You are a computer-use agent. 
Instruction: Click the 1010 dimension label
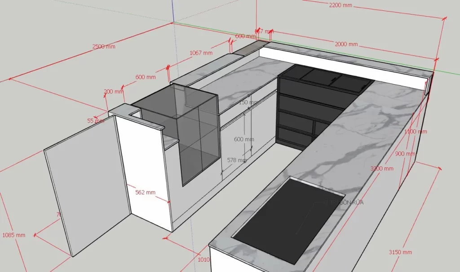click(x=204, y=259)
